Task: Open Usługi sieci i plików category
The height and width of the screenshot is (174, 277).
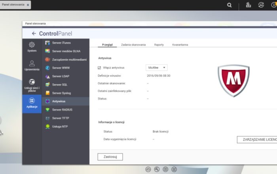Action: pos(32,86)
